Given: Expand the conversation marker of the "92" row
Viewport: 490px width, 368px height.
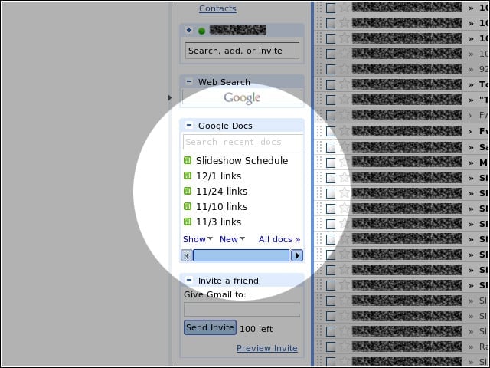Looking at the screenshot, I should click(x=471, y=70).
